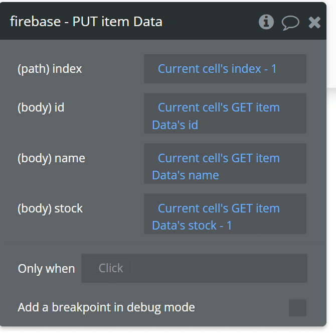The height and width of the screenshot is (336, 336).
Task: Enable the debug mode breakpoint checkbox
Action: [x=297, y=308]
